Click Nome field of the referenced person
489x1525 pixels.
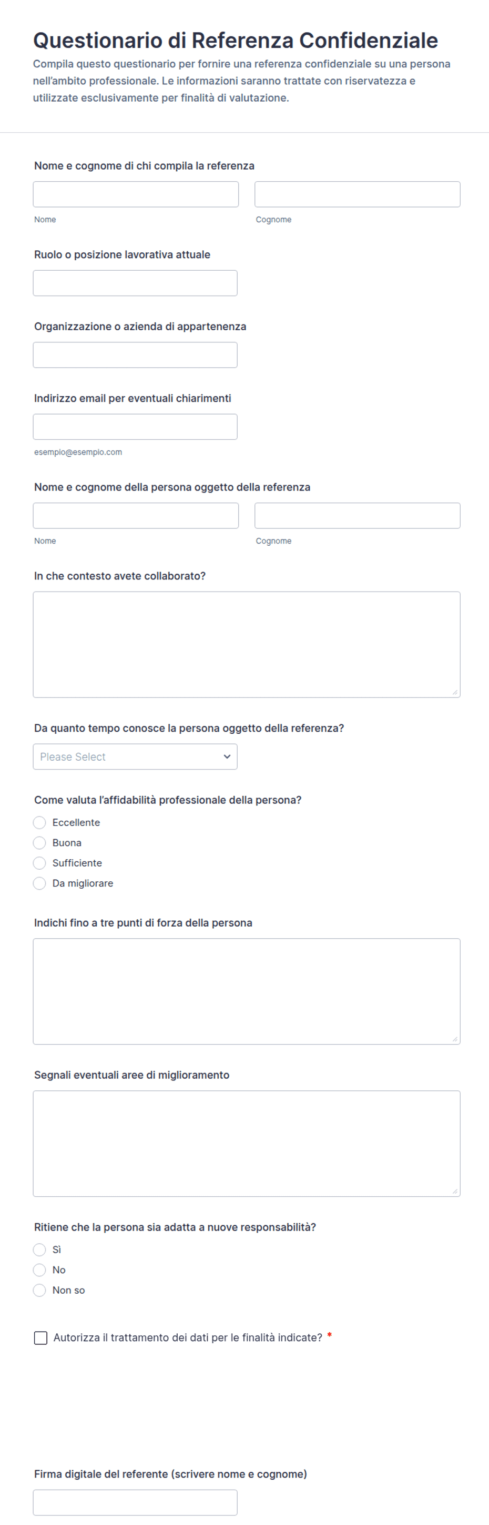pos(135,516)
